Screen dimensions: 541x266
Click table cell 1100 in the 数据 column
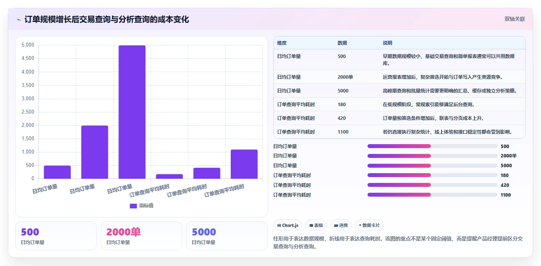[x=343, y=132]
